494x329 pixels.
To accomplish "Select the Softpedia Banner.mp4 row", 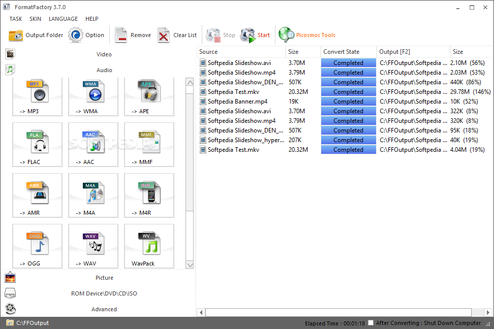I will (345, 102).
